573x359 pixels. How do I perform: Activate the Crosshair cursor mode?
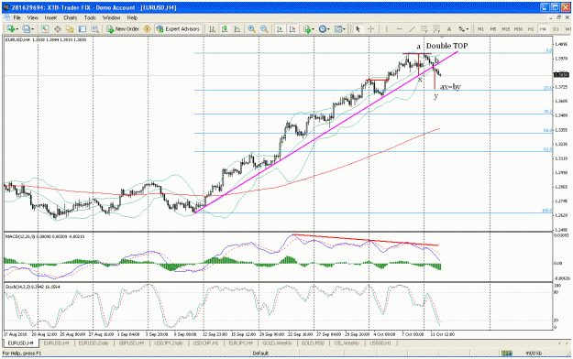pyautogui.click(x=370, y=29)
